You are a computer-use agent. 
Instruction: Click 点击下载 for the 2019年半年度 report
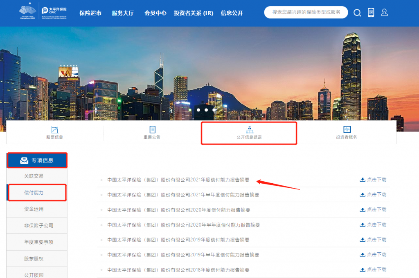[376, 255]
